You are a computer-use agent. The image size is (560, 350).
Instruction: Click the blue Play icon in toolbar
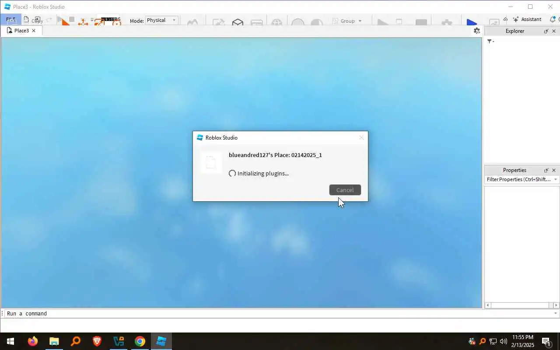pos(472,22)
